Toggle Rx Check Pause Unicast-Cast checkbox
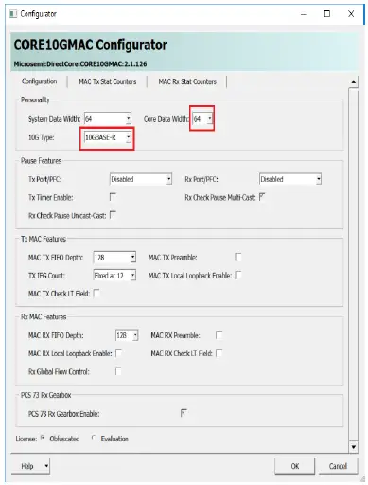 coord(113,215)
